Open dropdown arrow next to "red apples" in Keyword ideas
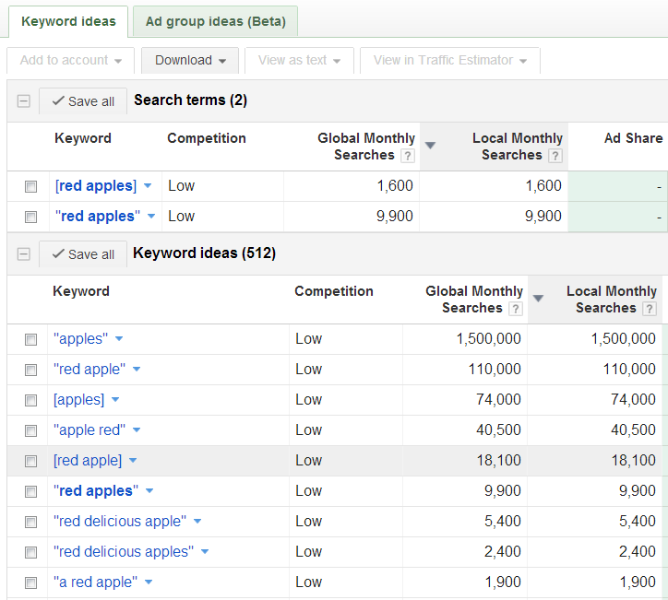 (x=149, y=491)
